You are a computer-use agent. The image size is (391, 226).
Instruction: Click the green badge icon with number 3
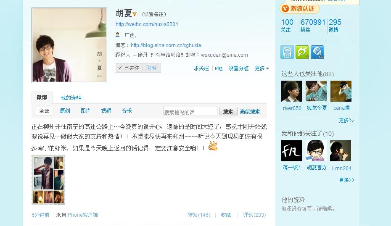(x=302, y=52)
